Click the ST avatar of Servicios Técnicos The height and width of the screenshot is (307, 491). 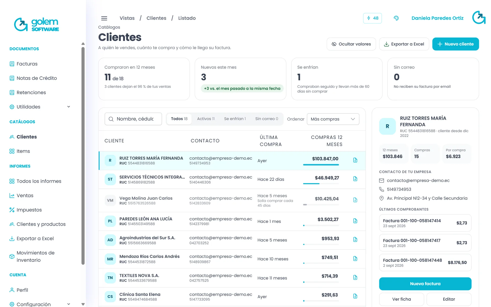(110, 179)
